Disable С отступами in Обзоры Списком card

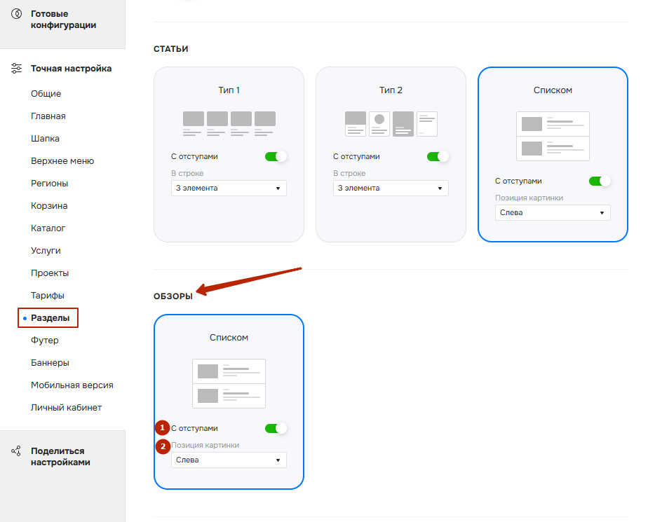[276, 428]
